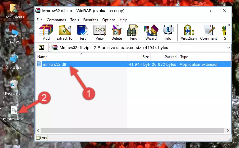Sort by the Type column header

(x=204, y=57)
